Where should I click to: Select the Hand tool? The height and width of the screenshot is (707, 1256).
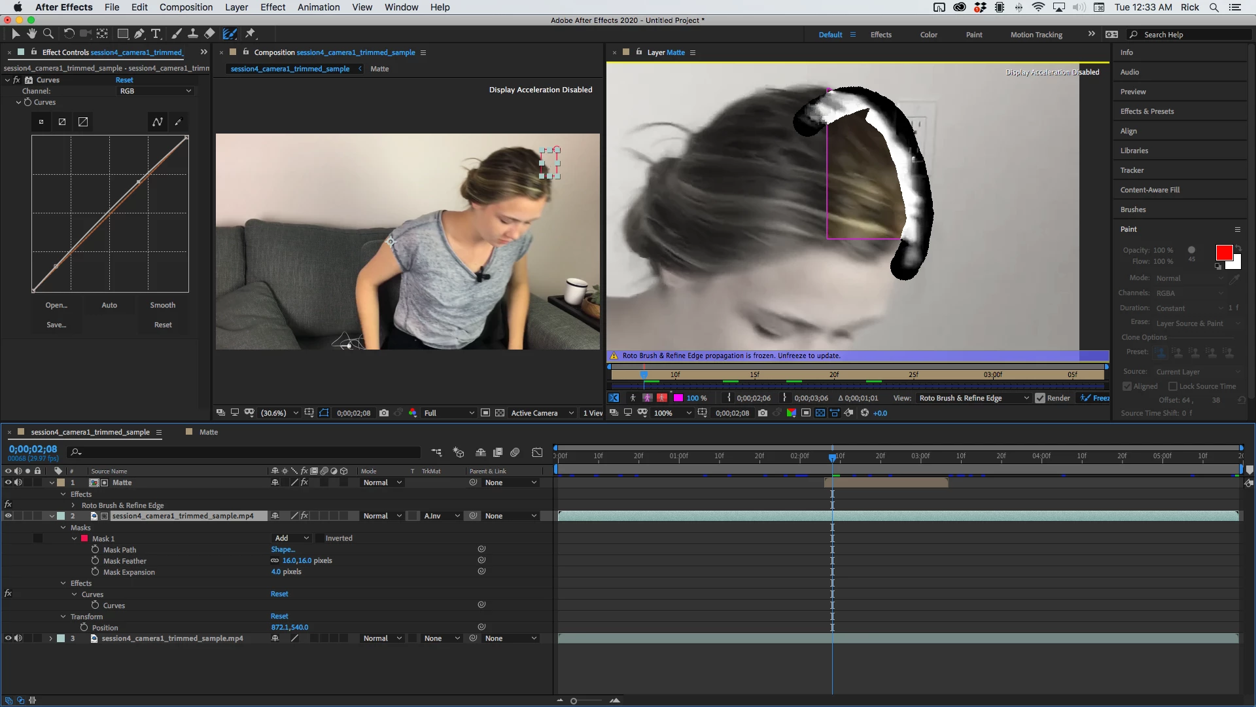(31, 33)
